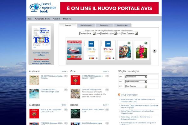Open Chi siamo menu item

pos(67,19)
